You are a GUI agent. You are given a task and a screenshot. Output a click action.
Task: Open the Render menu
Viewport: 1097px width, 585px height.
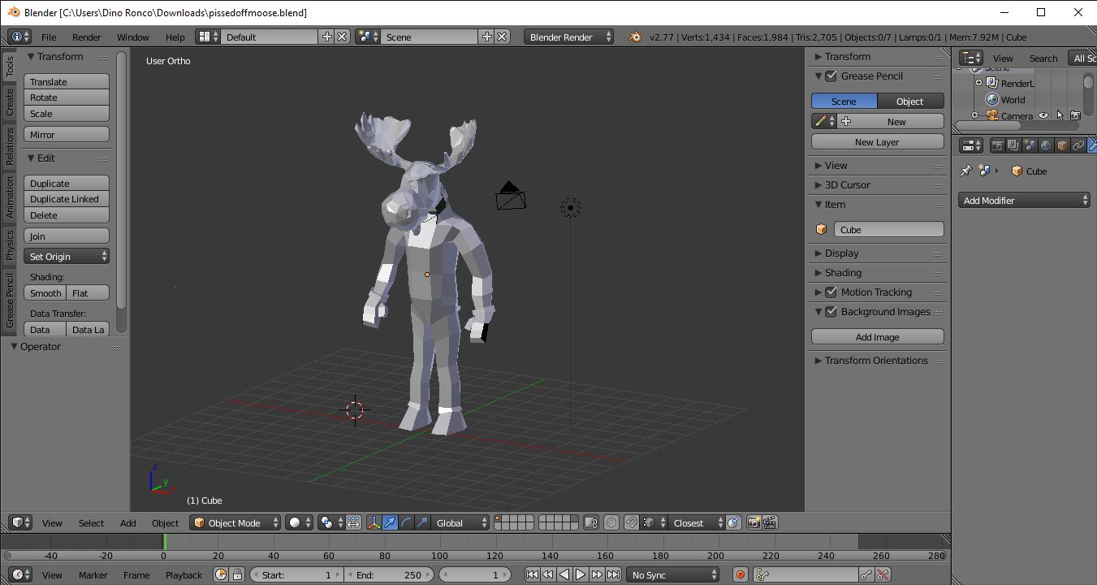tap(87, 37)
